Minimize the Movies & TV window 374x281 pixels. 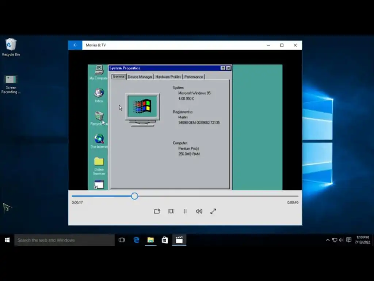click(268, 45)
